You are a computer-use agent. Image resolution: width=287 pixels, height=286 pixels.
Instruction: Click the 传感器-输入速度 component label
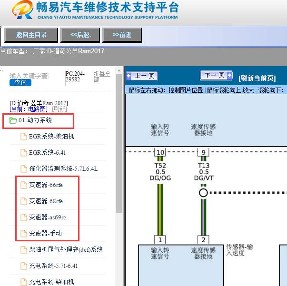click(x=239, y=250)
